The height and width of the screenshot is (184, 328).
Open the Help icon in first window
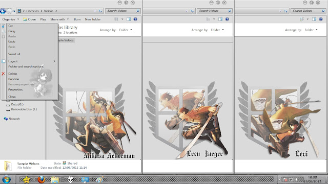click(135, 19)
